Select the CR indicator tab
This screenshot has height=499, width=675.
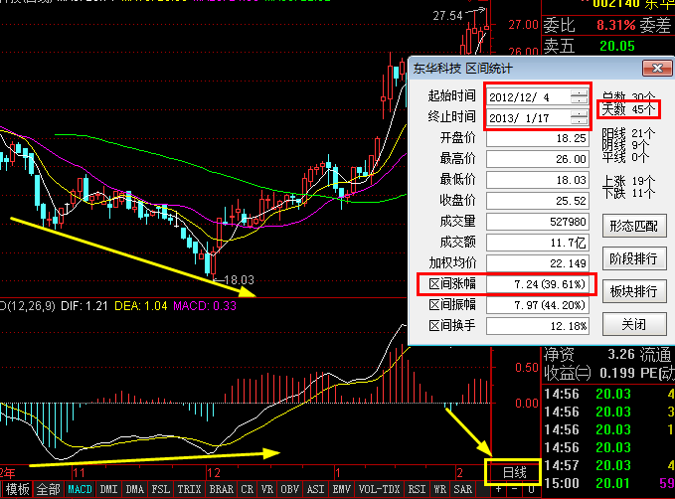248,489
